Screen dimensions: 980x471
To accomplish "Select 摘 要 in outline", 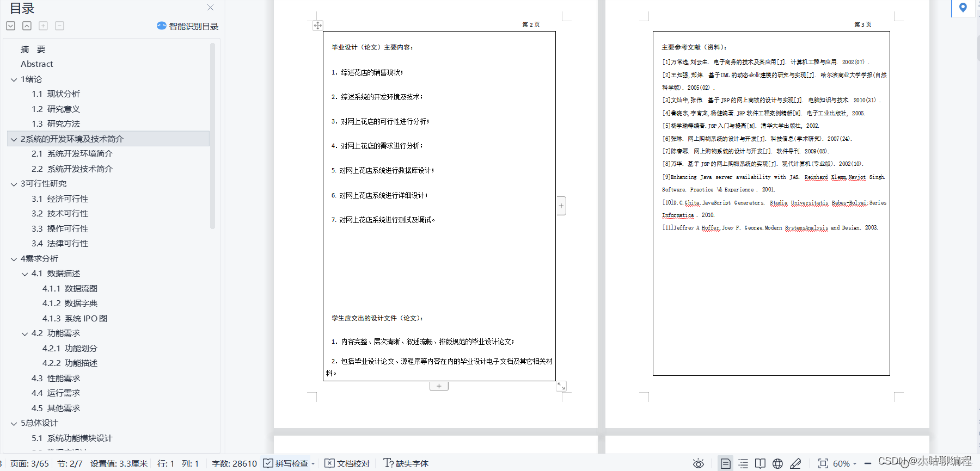I will pyautogui.click(x=33, y=49).
